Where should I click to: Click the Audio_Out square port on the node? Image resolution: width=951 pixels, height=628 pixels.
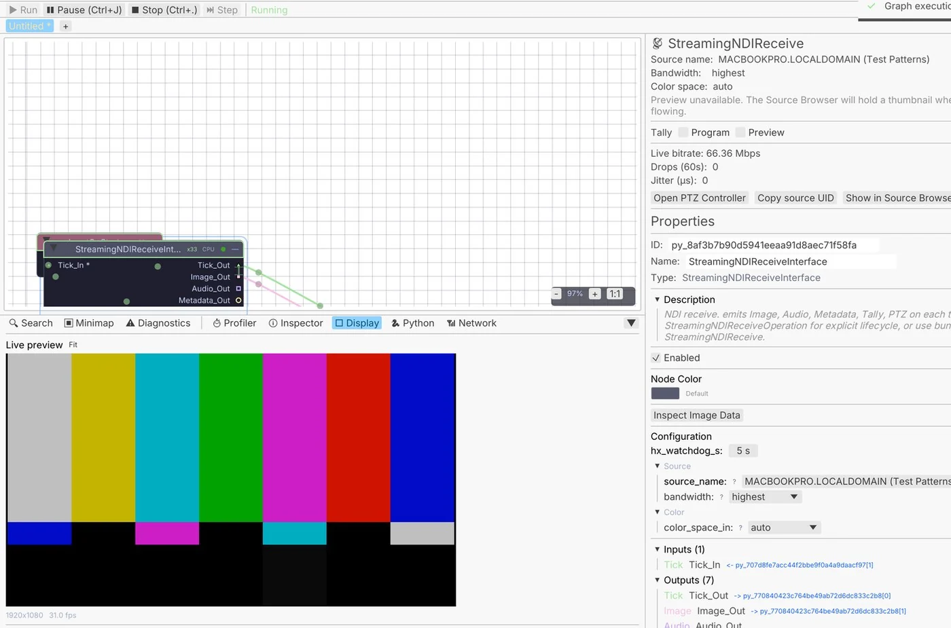238,289
